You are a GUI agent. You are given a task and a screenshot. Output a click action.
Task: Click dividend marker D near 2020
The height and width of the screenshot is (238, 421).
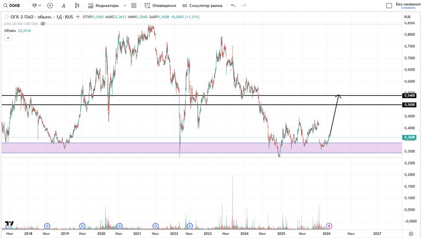(120, 226)
